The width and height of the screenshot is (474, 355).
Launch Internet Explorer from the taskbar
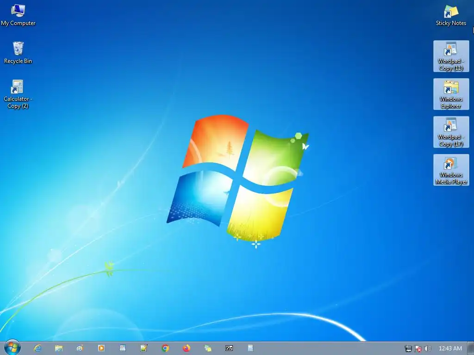coord(37,348)
